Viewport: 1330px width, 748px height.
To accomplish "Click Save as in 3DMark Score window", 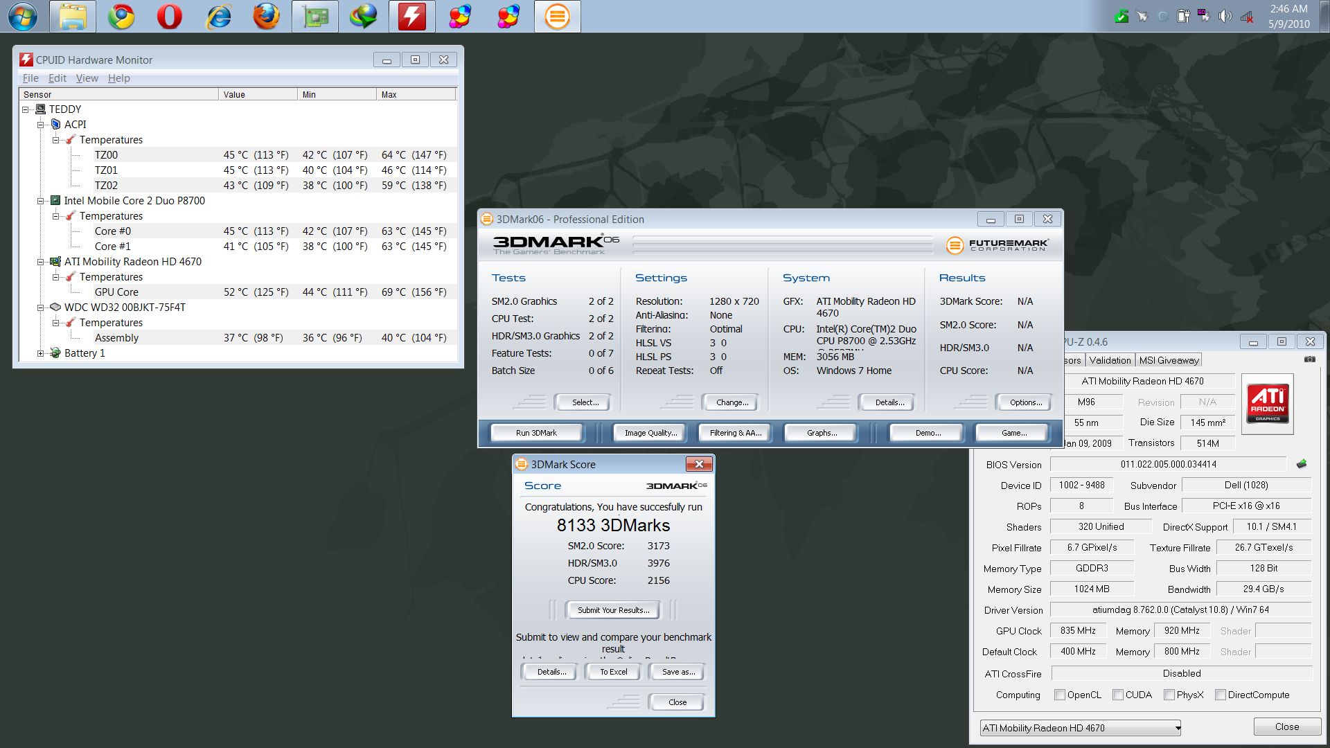I will [678, 672].
